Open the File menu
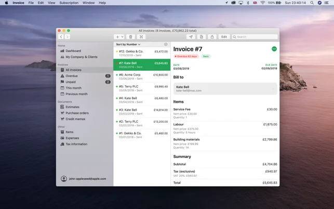 pyautogui.click(x=31, y=3)
